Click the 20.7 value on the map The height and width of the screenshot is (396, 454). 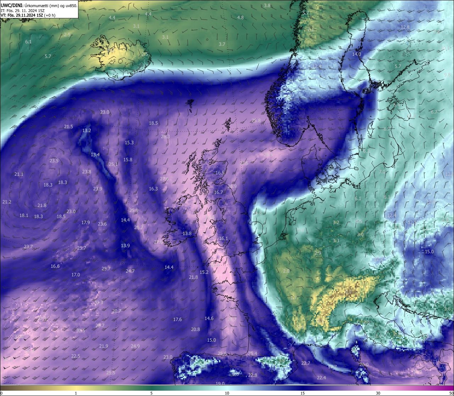pos(116,311)
